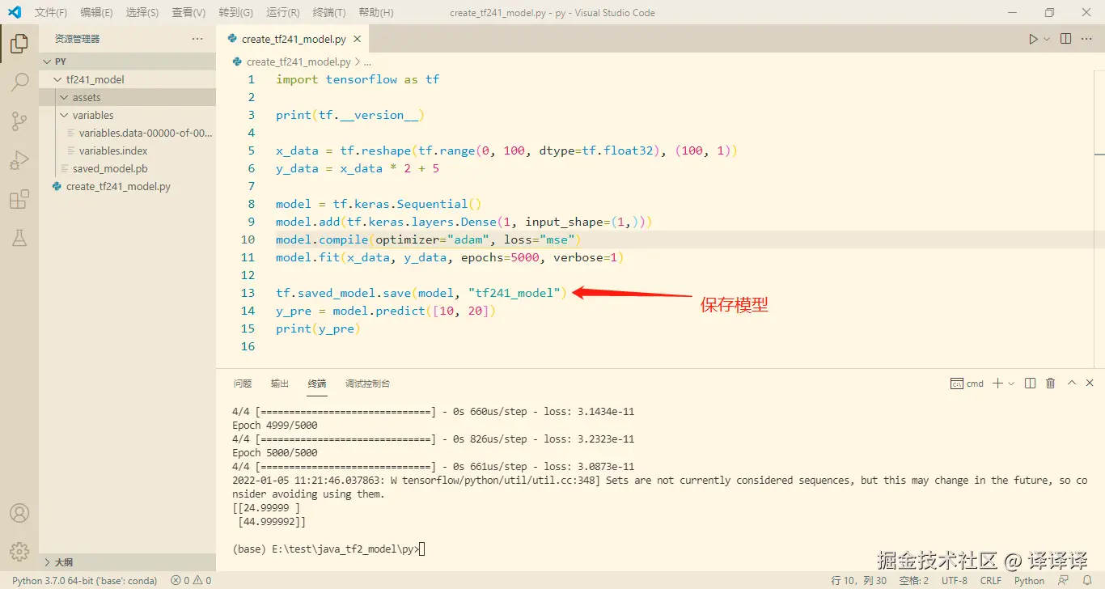Viewport: 1105px width, 589px height.
Task: Split the editor to the right
Action: pyautogui.click(x=1065, y=39)
